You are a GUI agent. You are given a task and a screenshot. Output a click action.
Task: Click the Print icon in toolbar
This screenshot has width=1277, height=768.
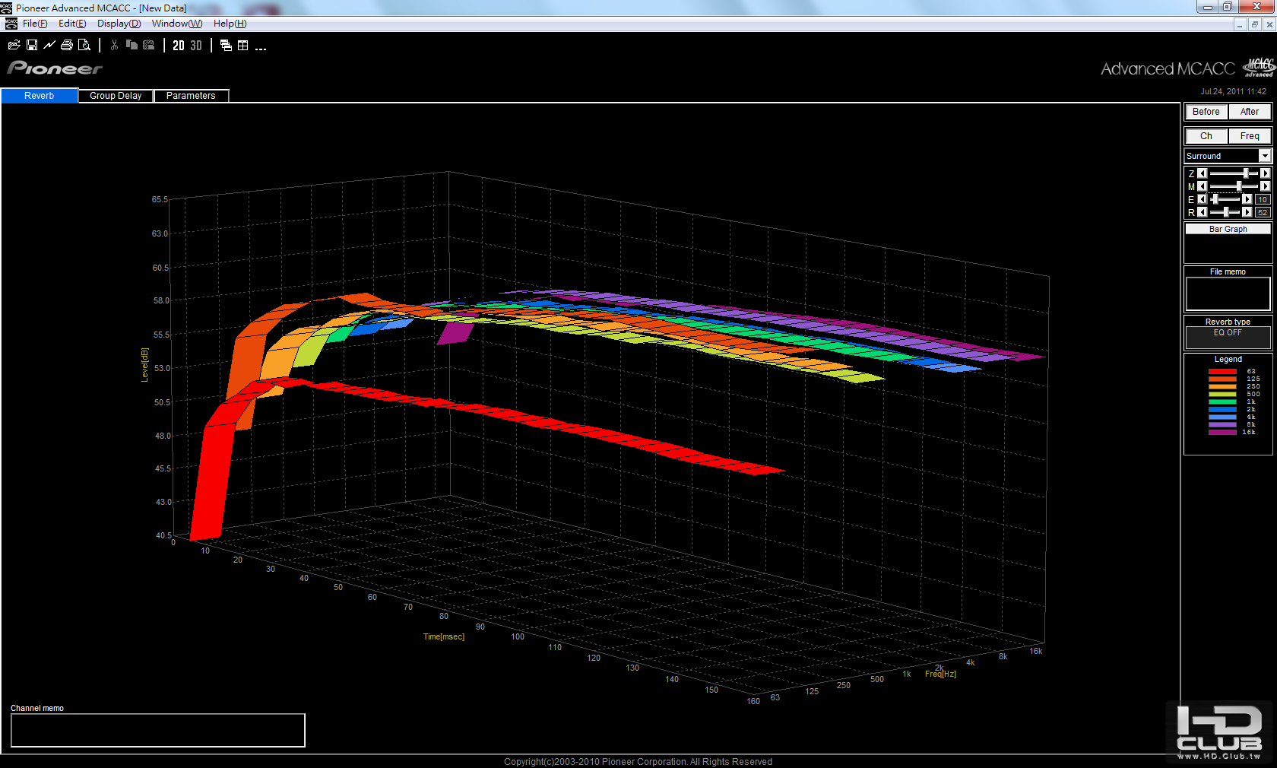tap(67, 46)
